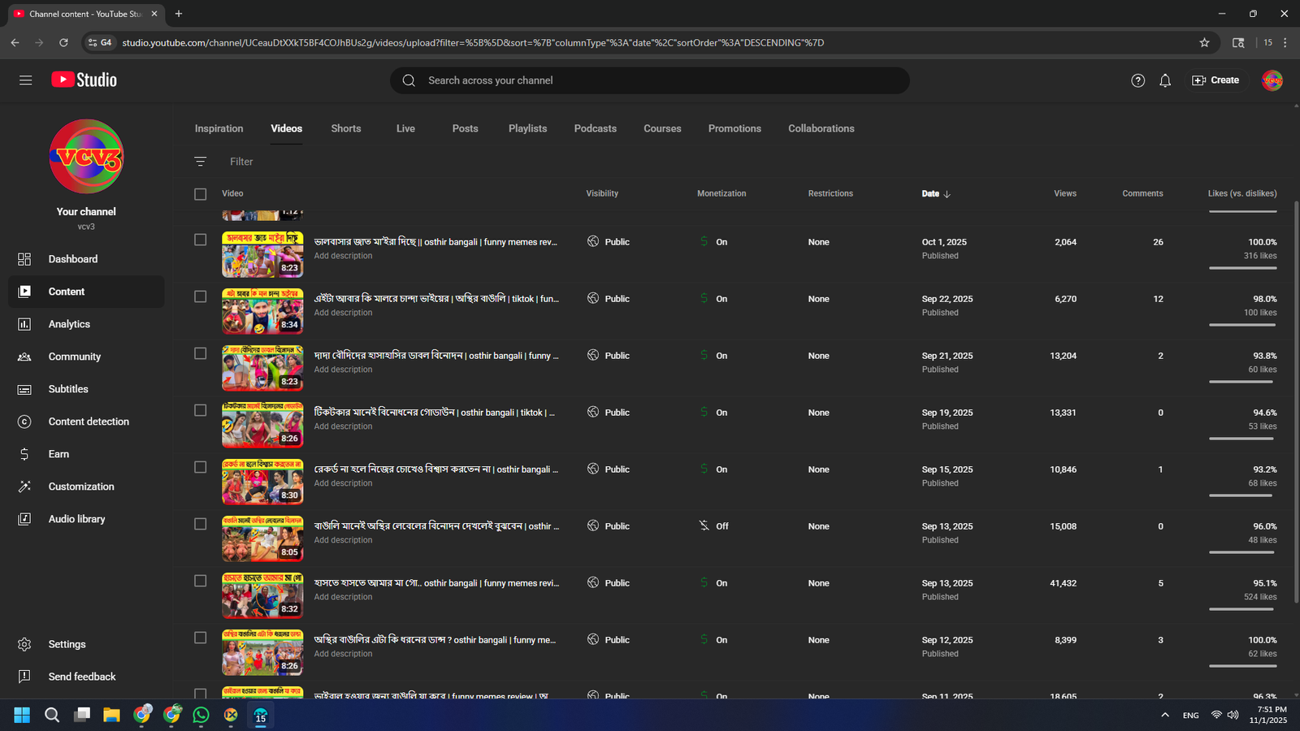
Task: Open the Audio library icon
Action: coord(24,519)
